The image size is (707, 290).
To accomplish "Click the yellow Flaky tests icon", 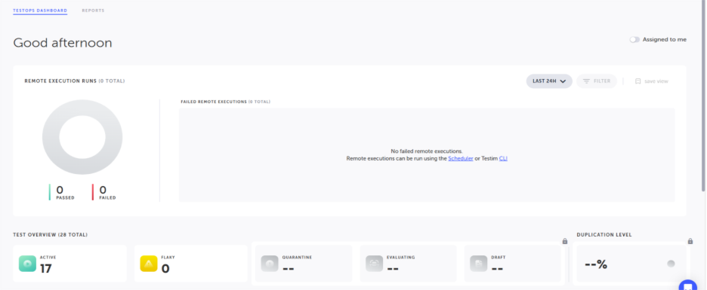I will pos(149,264).
